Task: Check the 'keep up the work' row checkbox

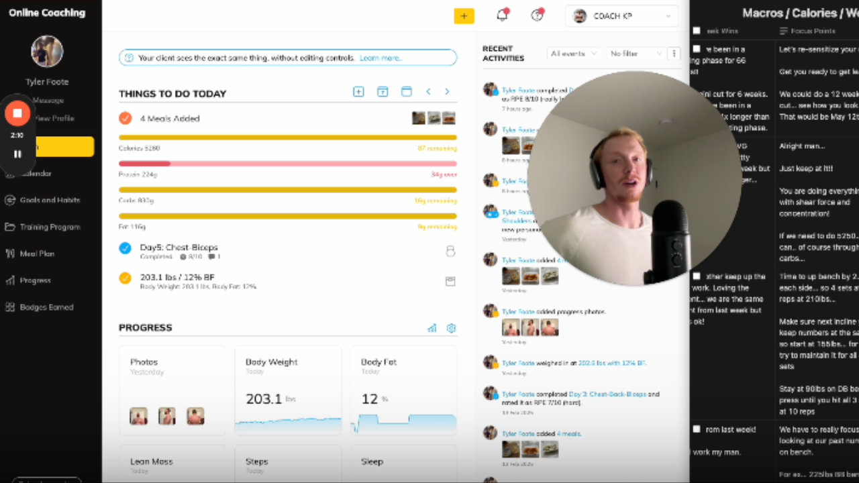Action: tap(697, 276)
